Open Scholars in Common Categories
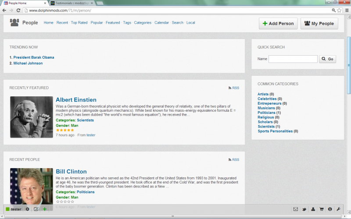 pos(265,122)
